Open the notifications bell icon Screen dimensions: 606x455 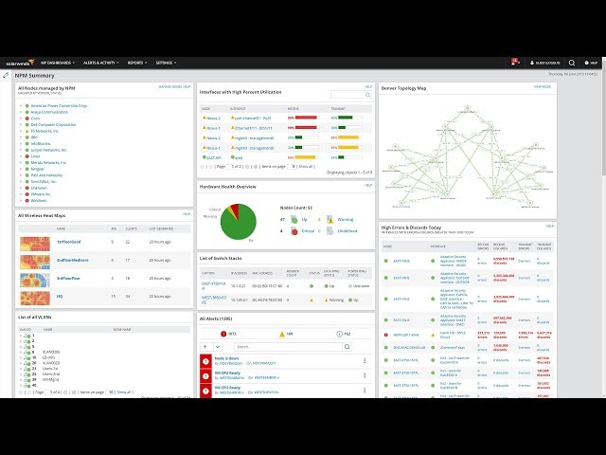coord(515,63)
